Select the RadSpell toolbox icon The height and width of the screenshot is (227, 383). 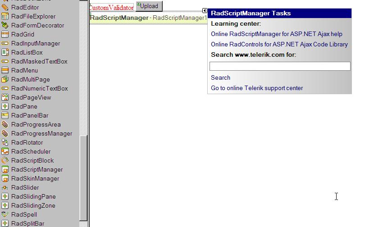click(5, 214)
